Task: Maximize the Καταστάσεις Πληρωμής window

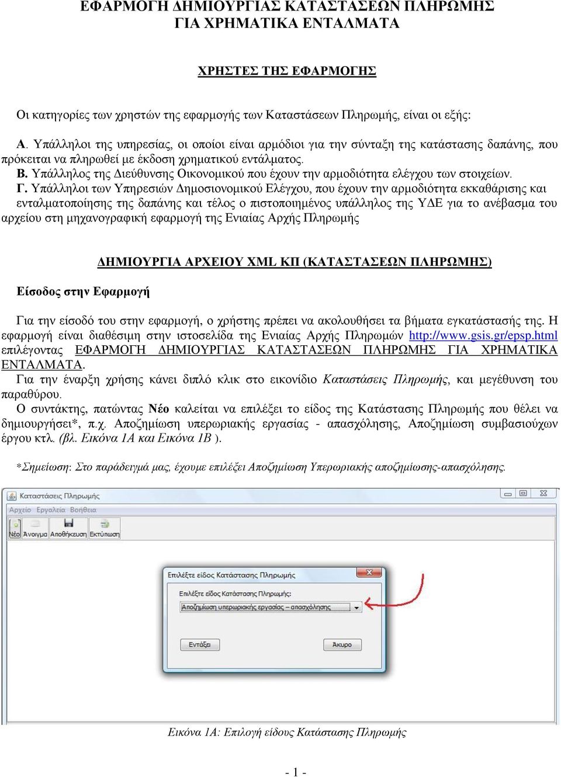Action: point(523,494)
